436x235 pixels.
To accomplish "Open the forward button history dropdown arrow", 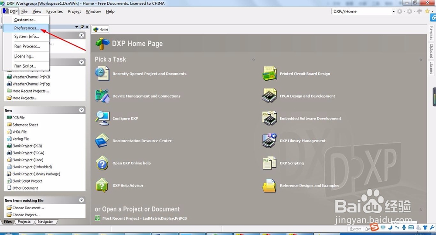I will tap(414, 11).
